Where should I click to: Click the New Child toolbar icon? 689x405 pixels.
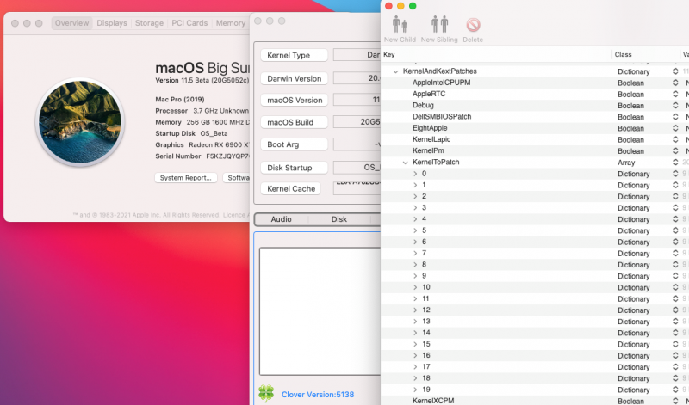[400, 25]
